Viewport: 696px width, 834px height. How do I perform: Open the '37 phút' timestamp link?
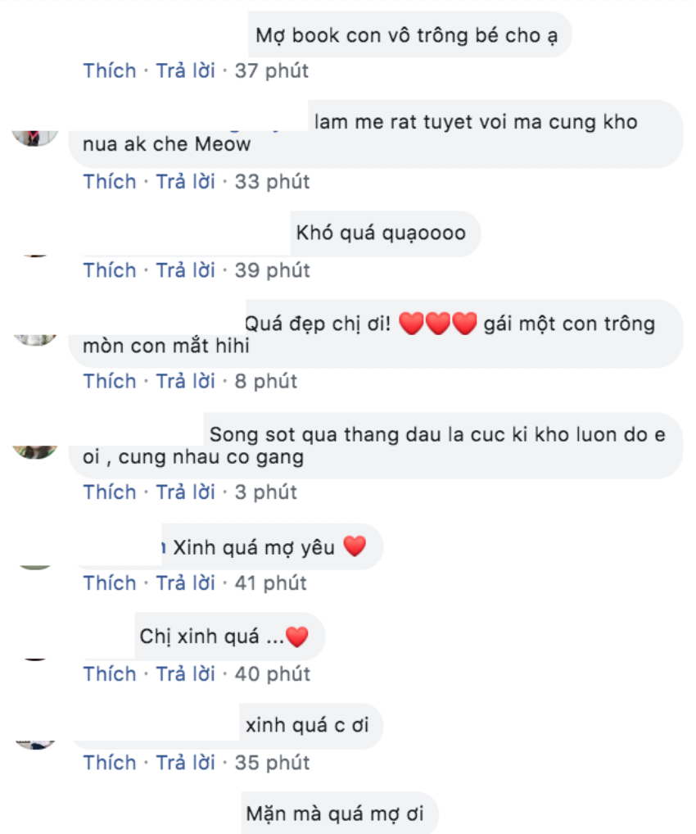pyautogui.click(x=272, y=71)
